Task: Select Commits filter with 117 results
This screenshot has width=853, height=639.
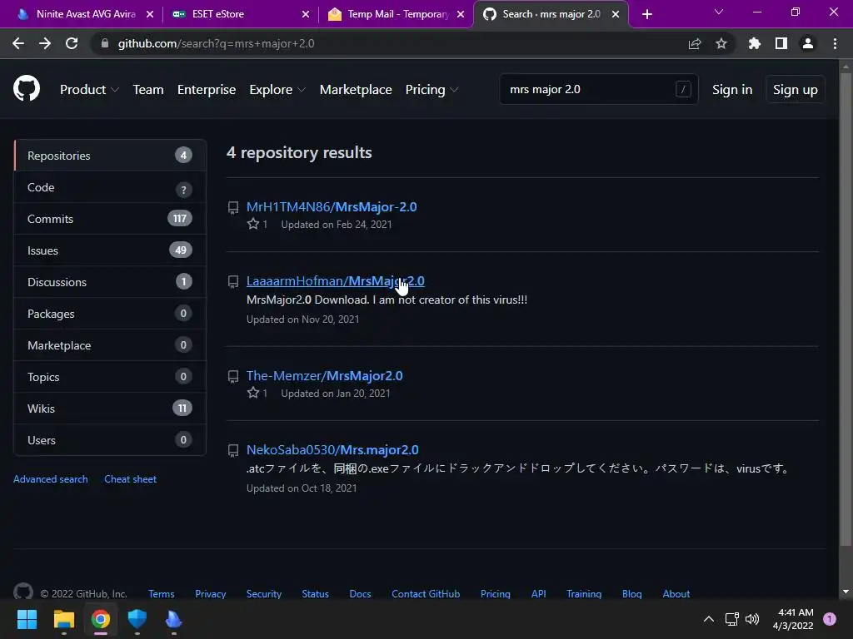Action: coord(110,219)
